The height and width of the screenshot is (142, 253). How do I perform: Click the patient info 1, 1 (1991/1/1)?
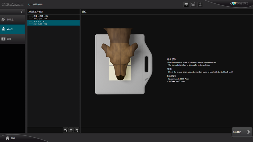36,5
